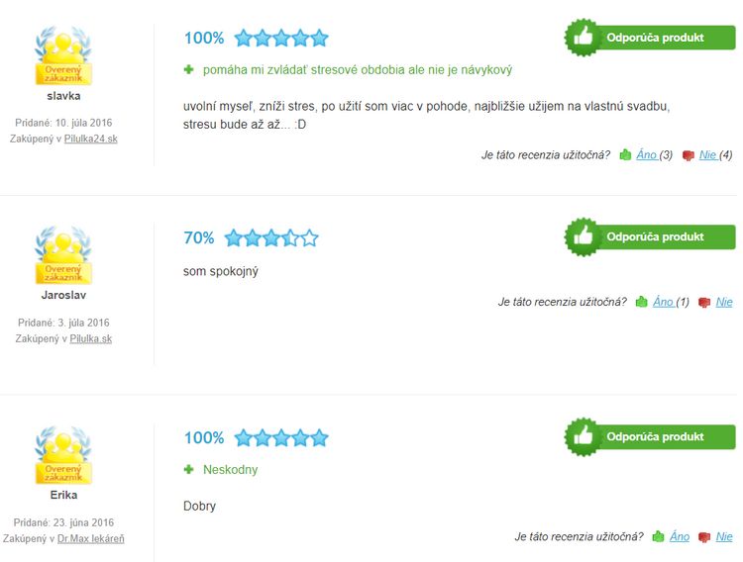Open the Pilulka24.sk shop link

click(x=90, y=139)
